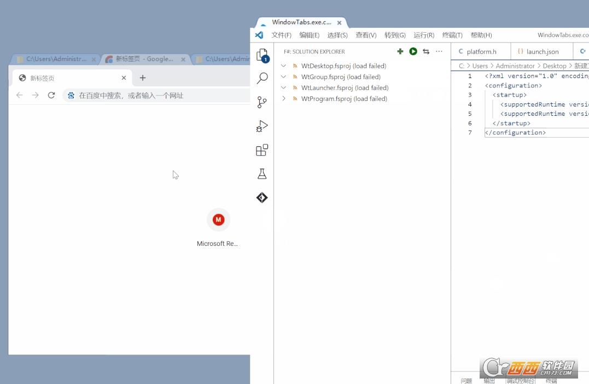The image size is (589, 384).
Task: Open the 文件(F) menu
Action: pyautogui.click(x=281, y=35)
